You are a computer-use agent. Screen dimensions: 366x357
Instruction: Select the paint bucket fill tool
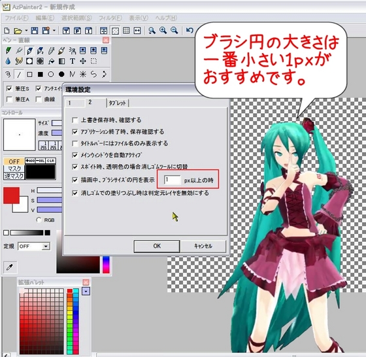coord(51,61)
